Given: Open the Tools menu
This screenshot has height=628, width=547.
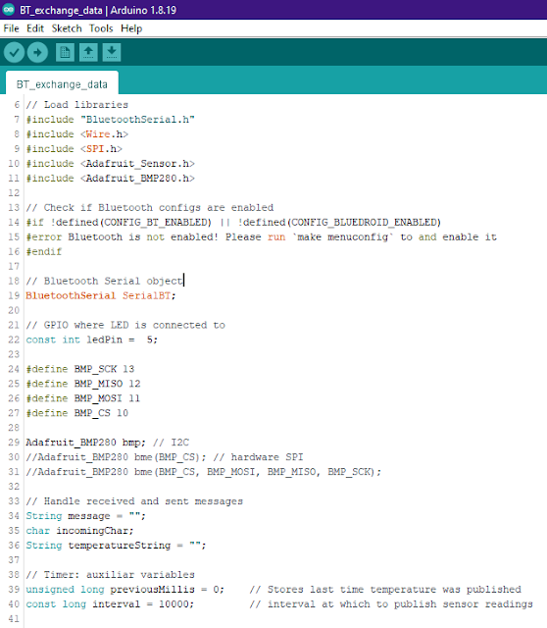Looking at the screenshot, I should 101,28.
